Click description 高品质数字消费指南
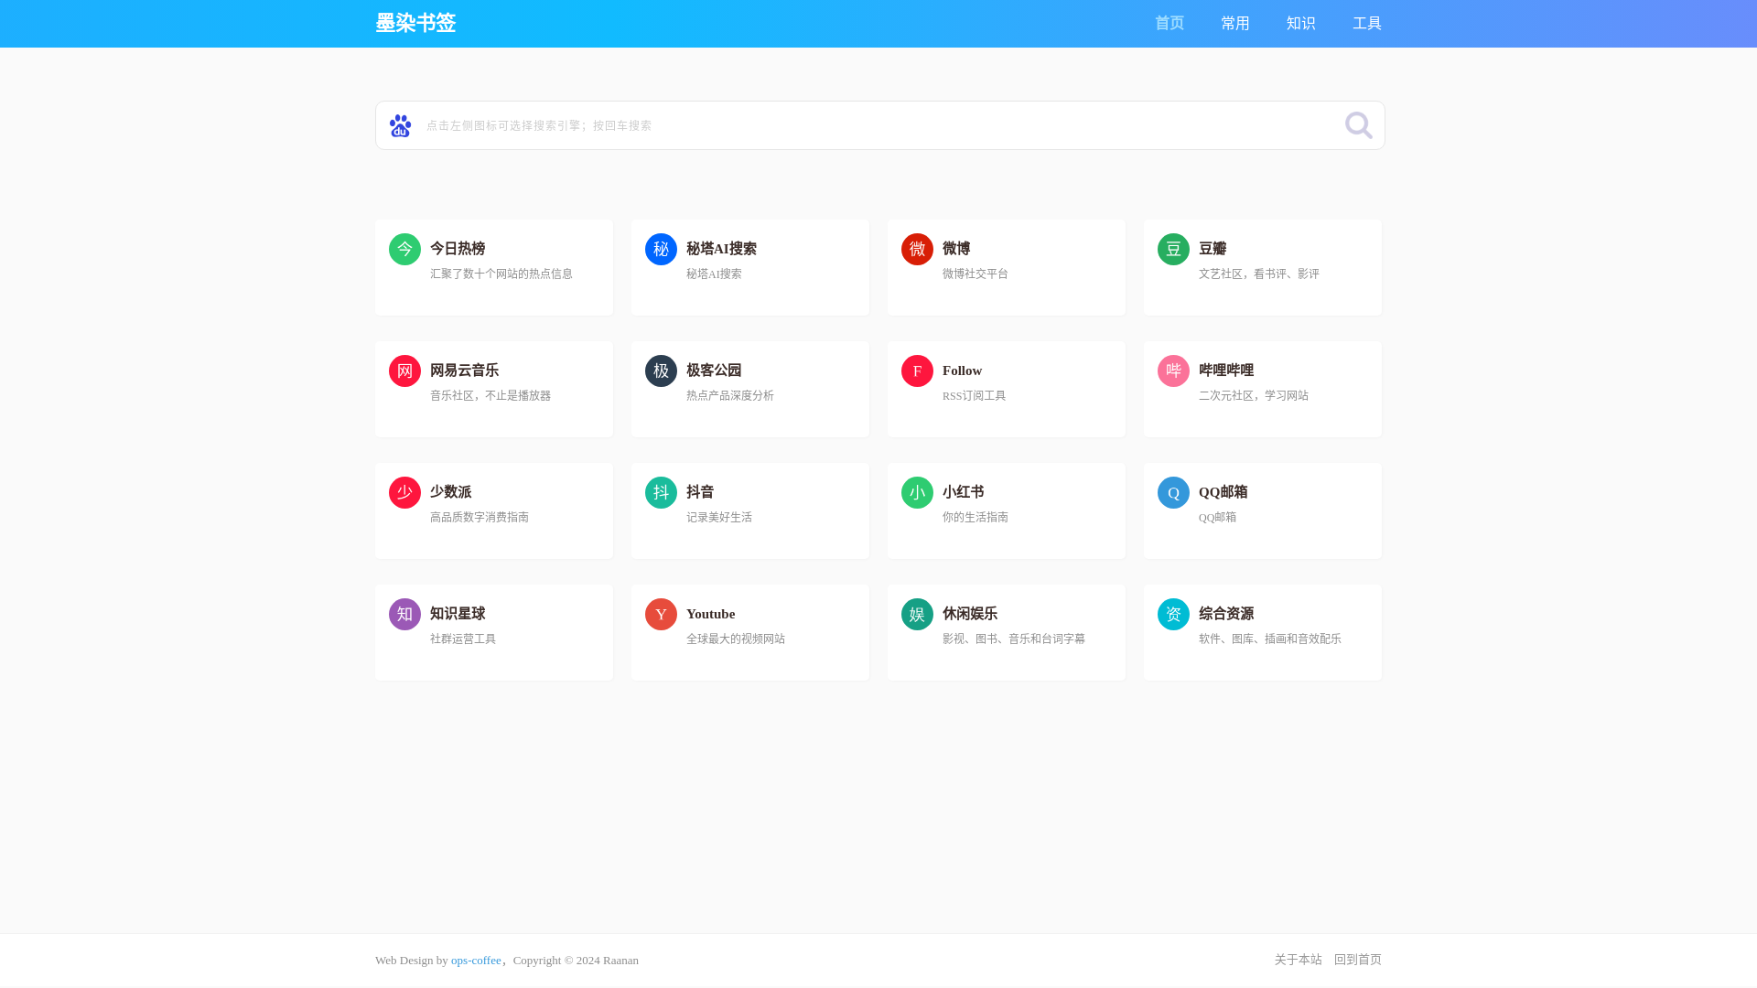Screen dimensions: 1757x988 pyautogui.click(x=480, y=517)
